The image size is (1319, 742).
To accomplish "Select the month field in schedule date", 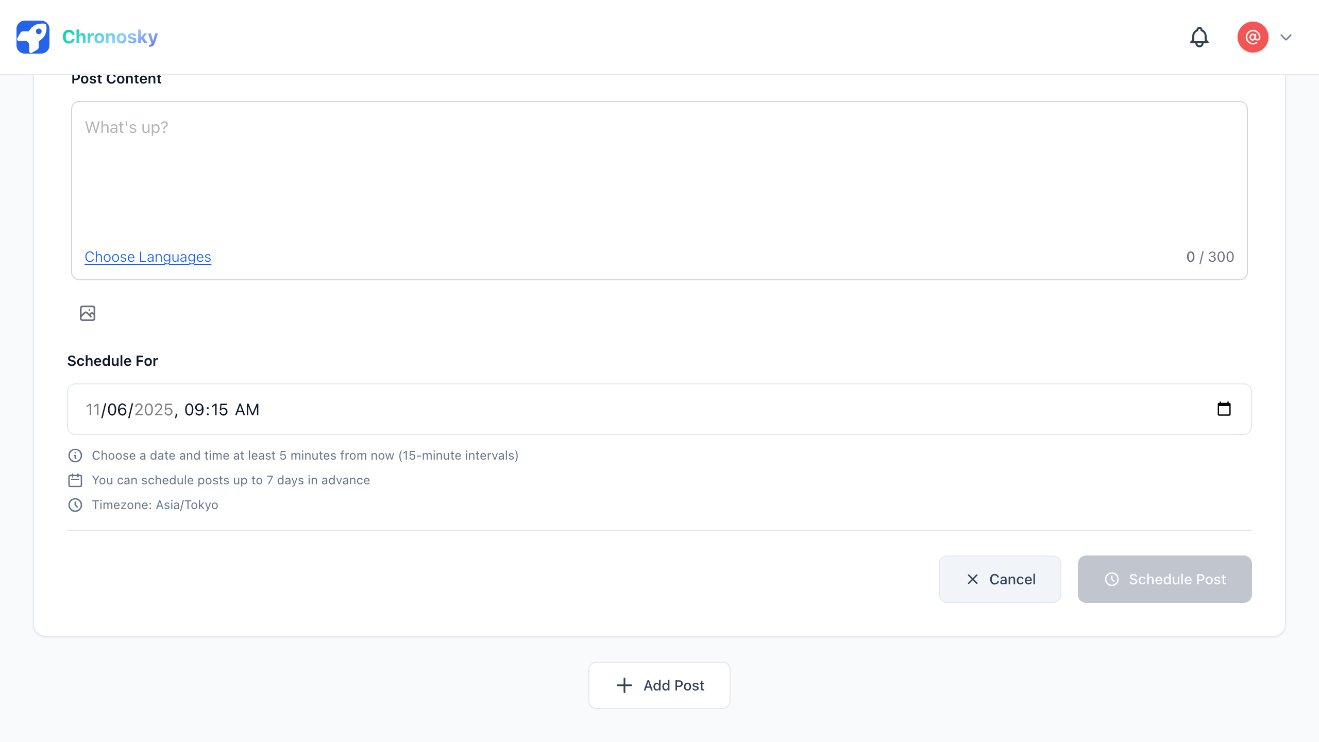I will pyautogui.click(x=93, y=410).
